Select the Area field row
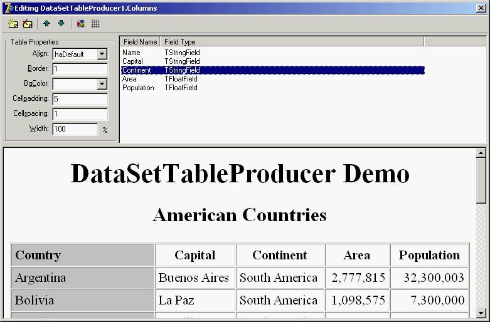Image resolution: width=490 pixels, height=322 pixels. click(x=129, y=79)
